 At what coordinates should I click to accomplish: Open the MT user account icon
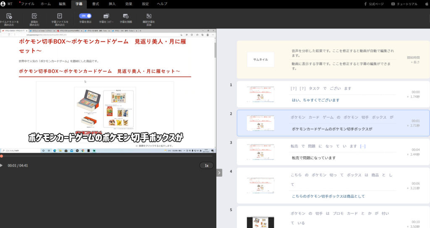3,4
